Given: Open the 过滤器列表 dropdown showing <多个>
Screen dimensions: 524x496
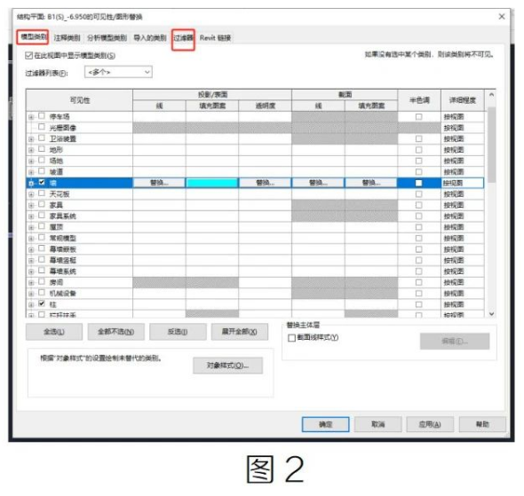Looking at the screenshot, I should [x=118, y=72].
